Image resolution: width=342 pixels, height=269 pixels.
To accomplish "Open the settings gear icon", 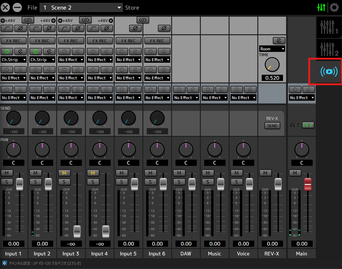I will click(x=334, y=7).
